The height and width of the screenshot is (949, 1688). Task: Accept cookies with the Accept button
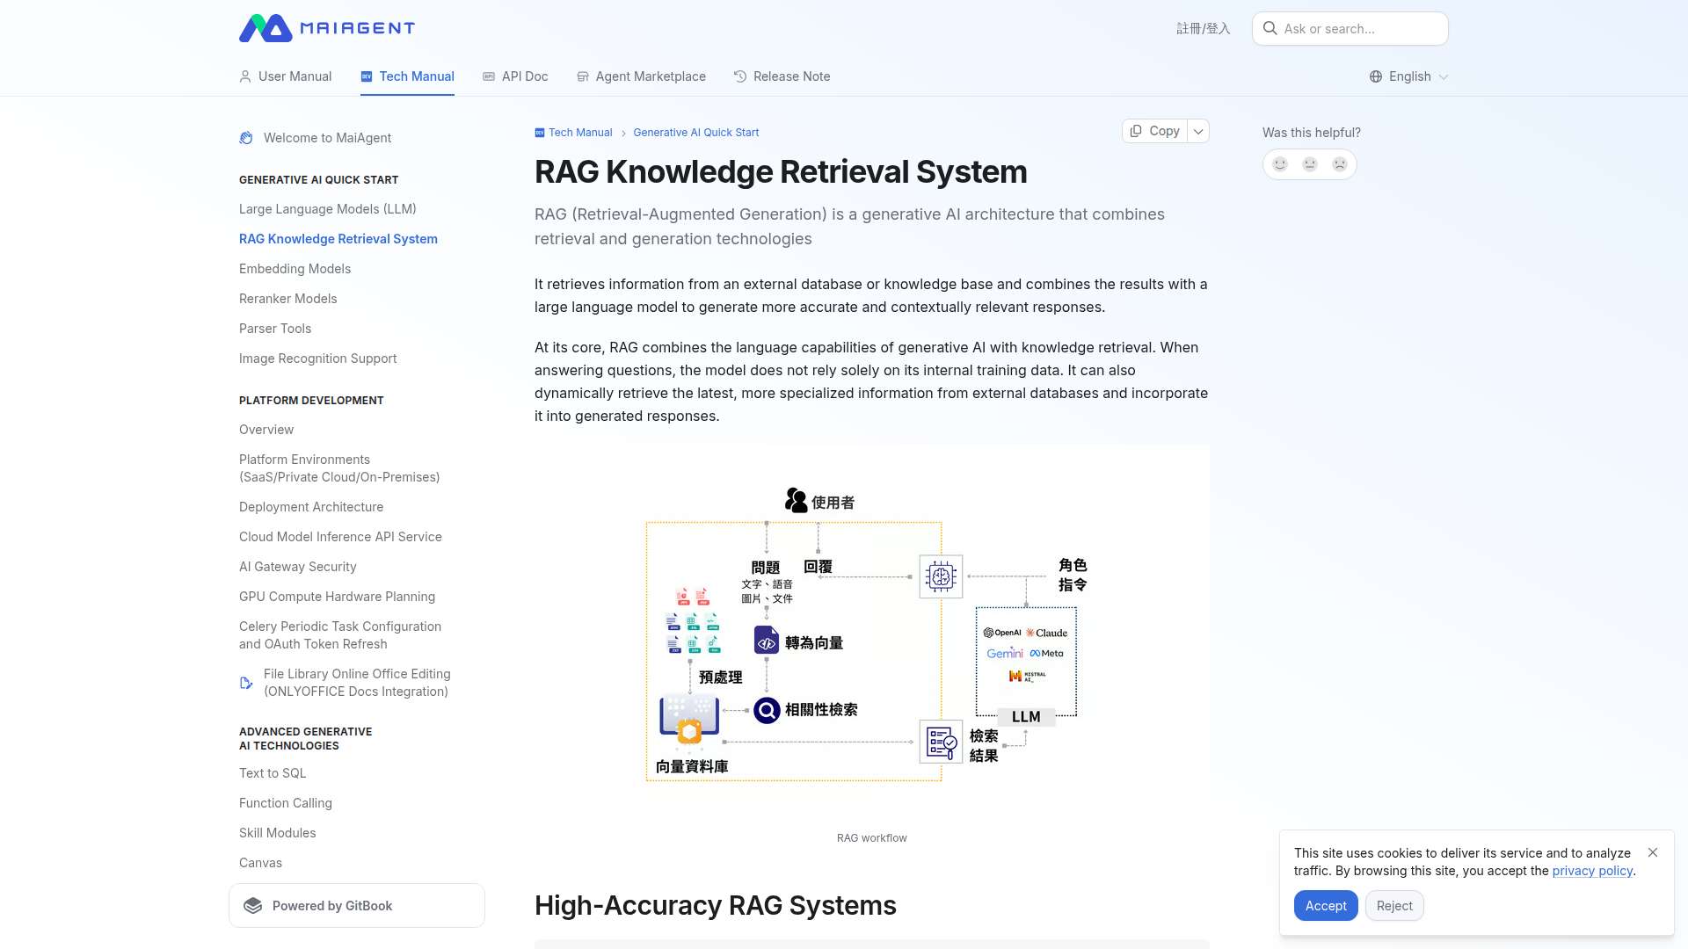click(x=1326, y=906)
